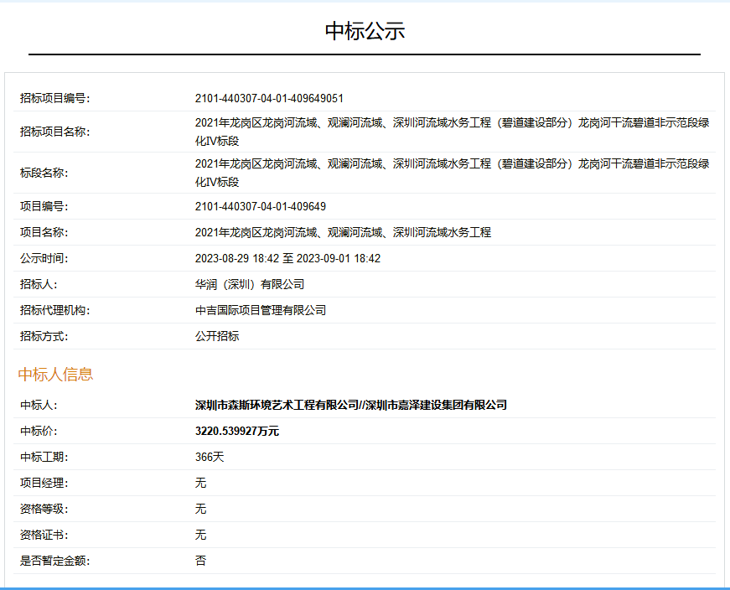Click tenderer 华润（深圳）有限公司
Image resolution: width=730 pixels, height=590 pixels.
250,284
